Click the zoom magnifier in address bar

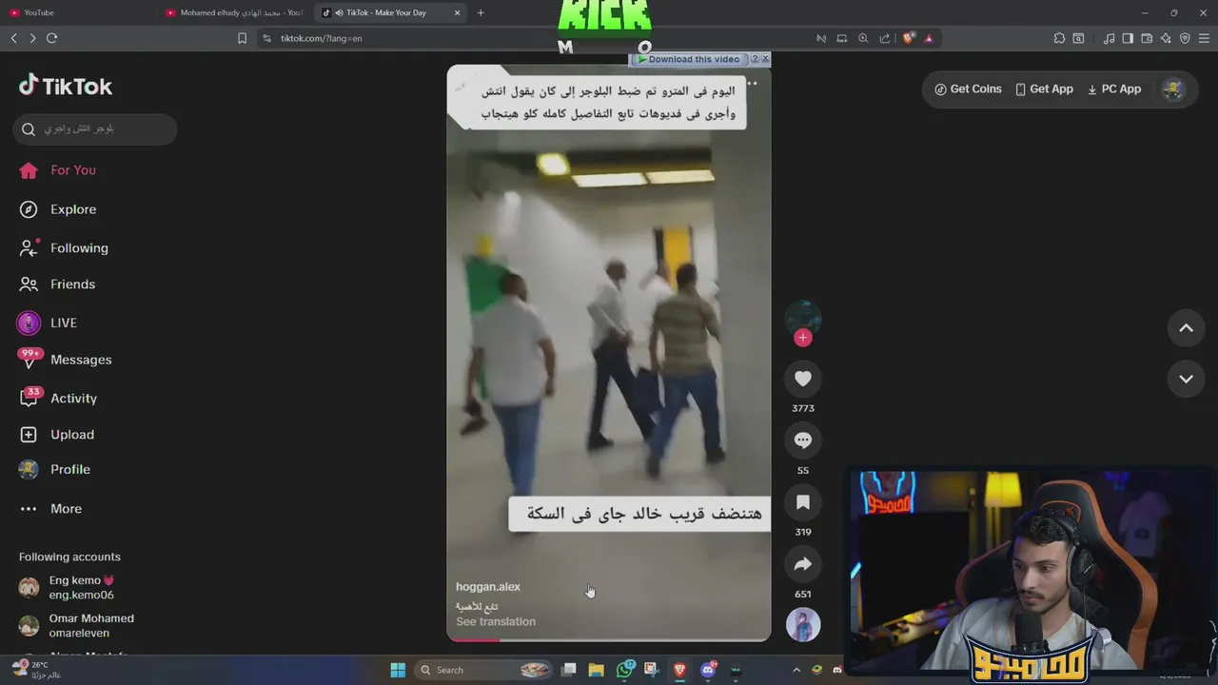point(863,38)
